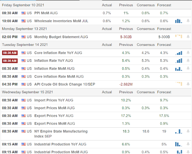192x154 pixels.
Task: Click the US country label beside Import Prices MoM
Action: point(29,108)
